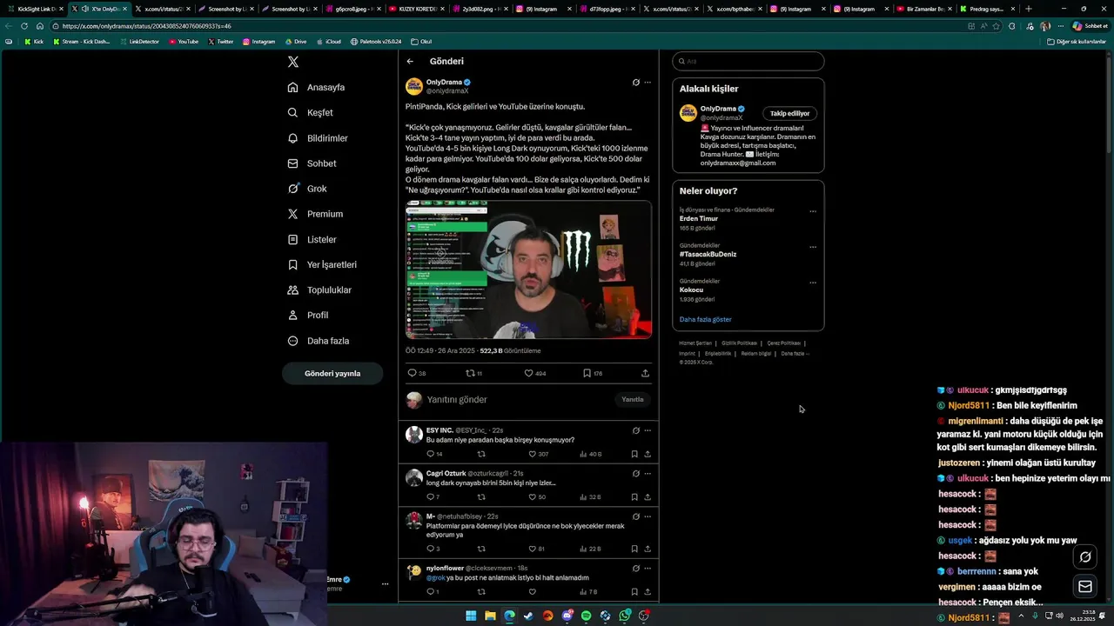The width and height of the screenshot is (1114, 626).
Task: Open more options for Kokocu trend
Action: coord(813,283)
